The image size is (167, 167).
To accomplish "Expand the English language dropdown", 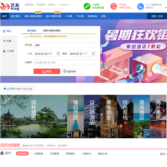I will tap(65, 5).
